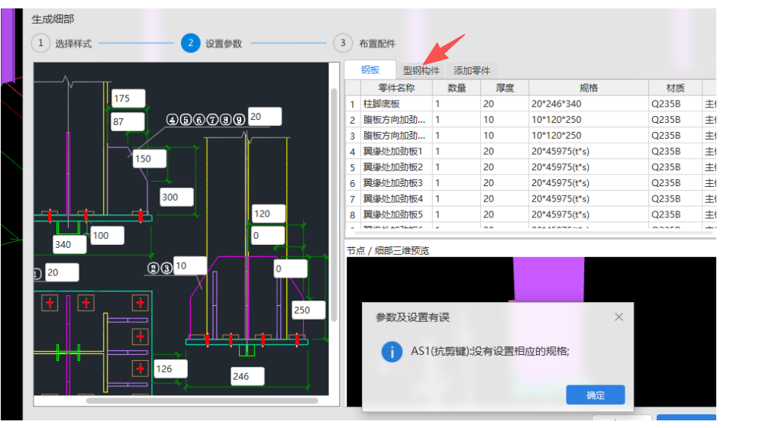772x428 pixels.
Task: Go to step 1 选择样式
Action: pyautogui.click(x=62, y=43)
